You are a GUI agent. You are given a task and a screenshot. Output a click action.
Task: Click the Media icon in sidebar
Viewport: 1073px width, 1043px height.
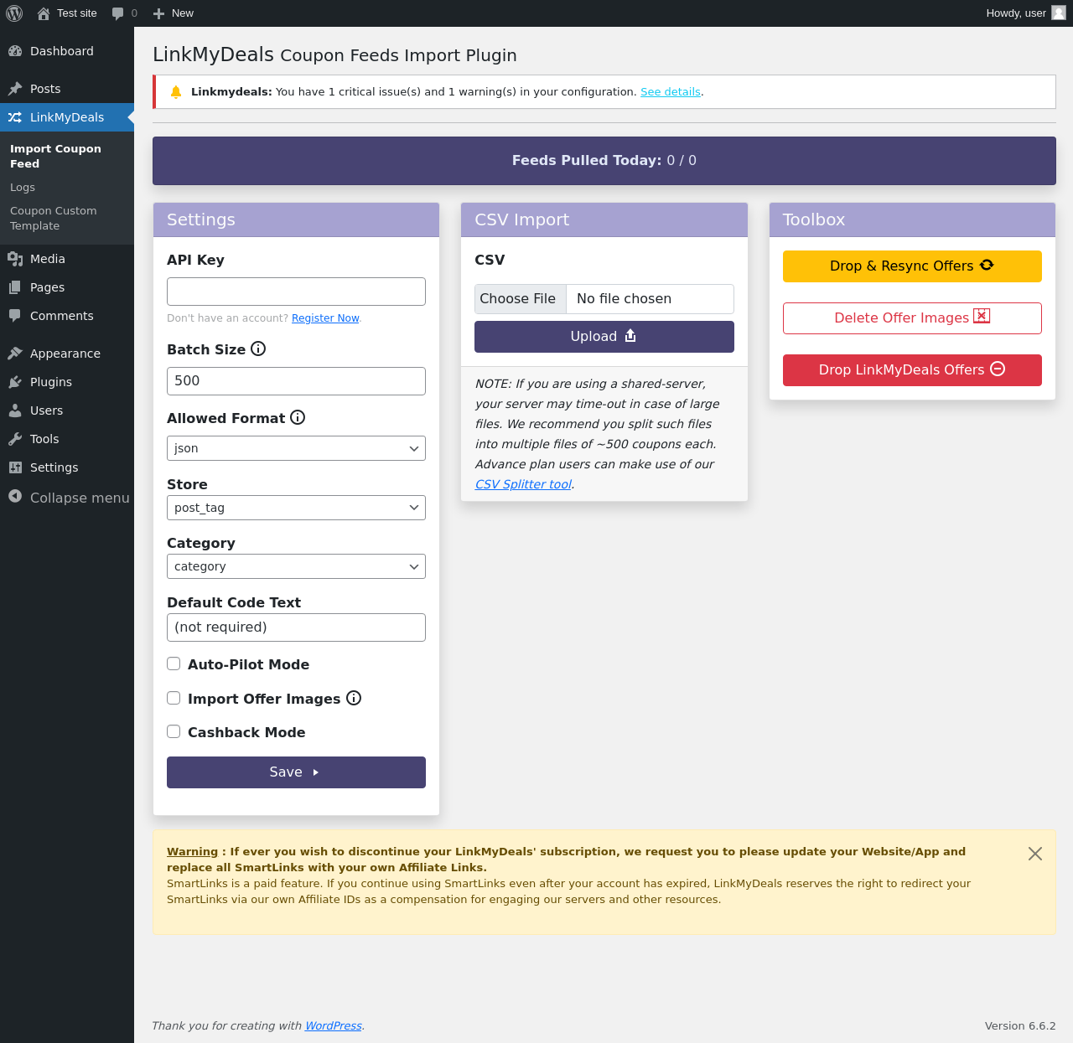[15, 259]
